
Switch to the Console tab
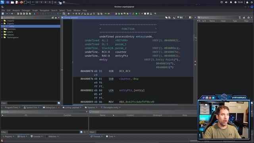click(37, 136)
